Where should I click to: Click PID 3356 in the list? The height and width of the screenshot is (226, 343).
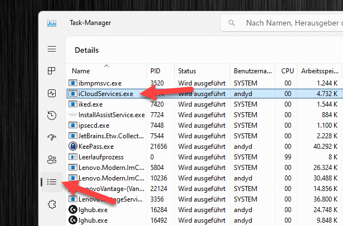[x=157, y=199]
